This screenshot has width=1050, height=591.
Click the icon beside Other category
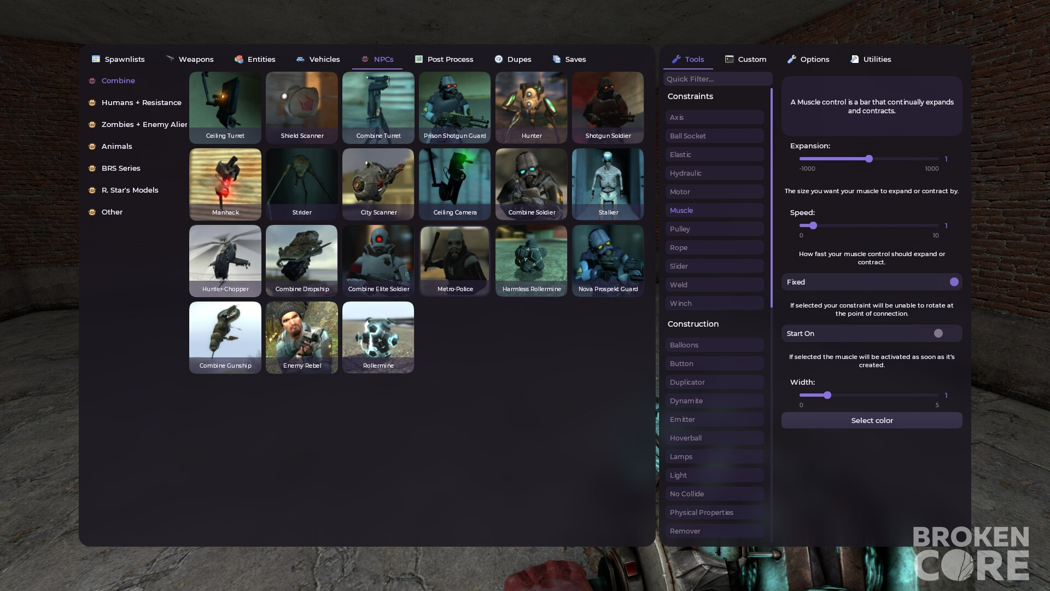[92, 212]
